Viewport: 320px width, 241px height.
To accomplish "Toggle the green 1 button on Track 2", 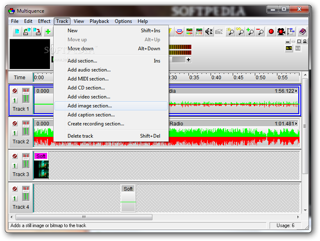I will [14, 133].
